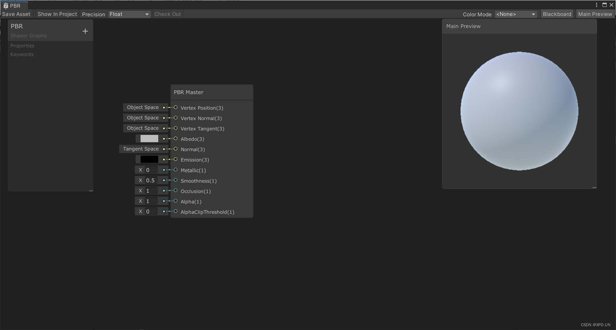
Task: Toggle the Blackboard panel visibility
Action: pyautogui.click(x=556, y=14)
